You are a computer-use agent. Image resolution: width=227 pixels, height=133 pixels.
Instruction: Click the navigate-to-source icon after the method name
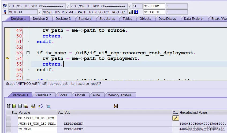point(131,12)
